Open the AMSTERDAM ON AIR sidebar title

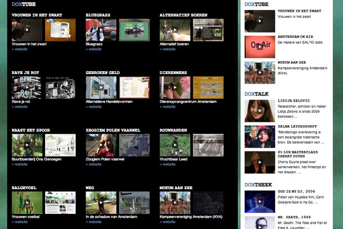pos(295,36)
